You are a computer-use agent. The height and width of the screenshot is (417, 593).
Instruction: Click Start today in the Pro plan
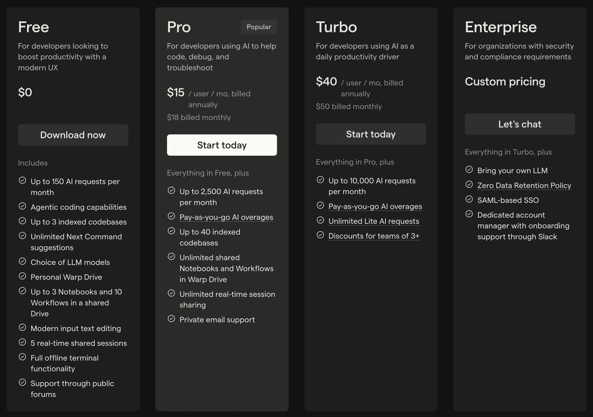tap(222, 145)
